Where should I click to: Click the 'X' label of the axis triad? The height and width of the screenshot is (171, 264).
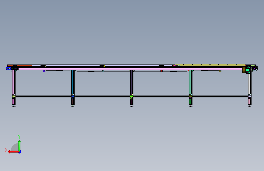click(x=6, y=150)
